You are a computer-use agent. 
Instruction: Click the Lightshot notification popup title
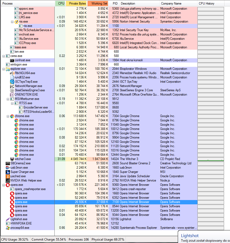190,236
